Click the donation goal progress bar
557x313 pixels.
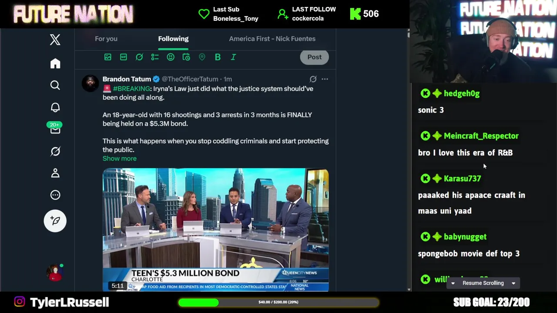point(278,302)
